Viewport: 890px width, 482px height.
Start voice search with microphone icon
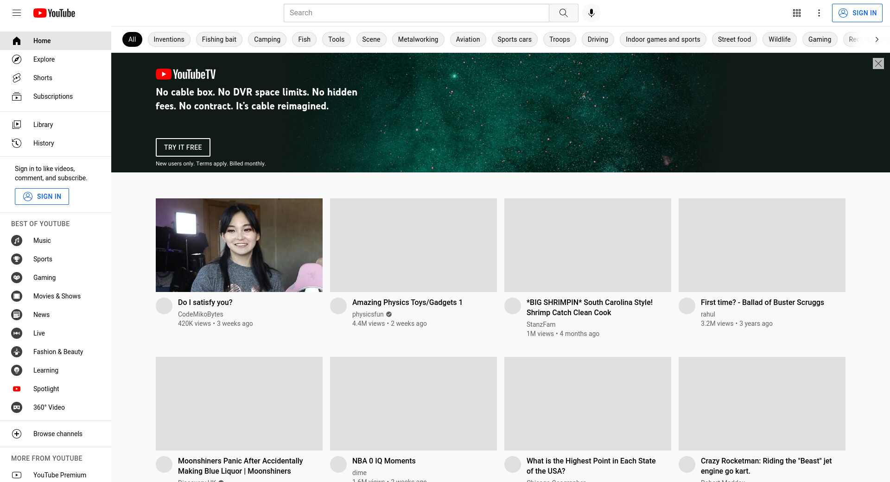591,13
